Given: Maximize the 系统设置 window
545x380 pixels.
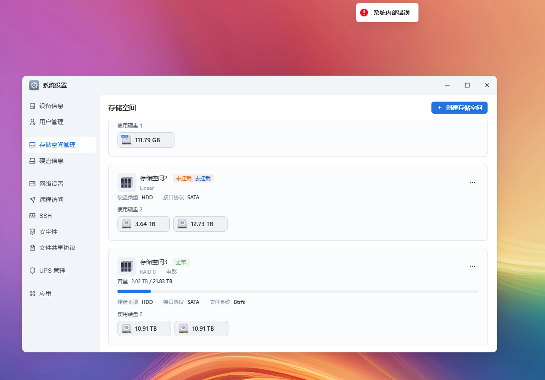Looking at the screenshot, I should coord(467,85).
